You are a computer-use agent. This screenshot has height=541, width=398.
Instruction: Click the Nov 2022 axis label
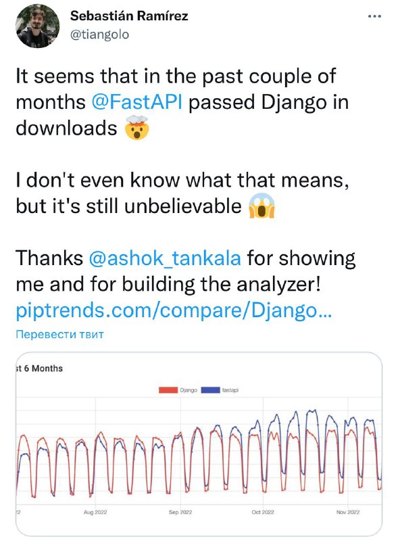[x=348, y=512]
